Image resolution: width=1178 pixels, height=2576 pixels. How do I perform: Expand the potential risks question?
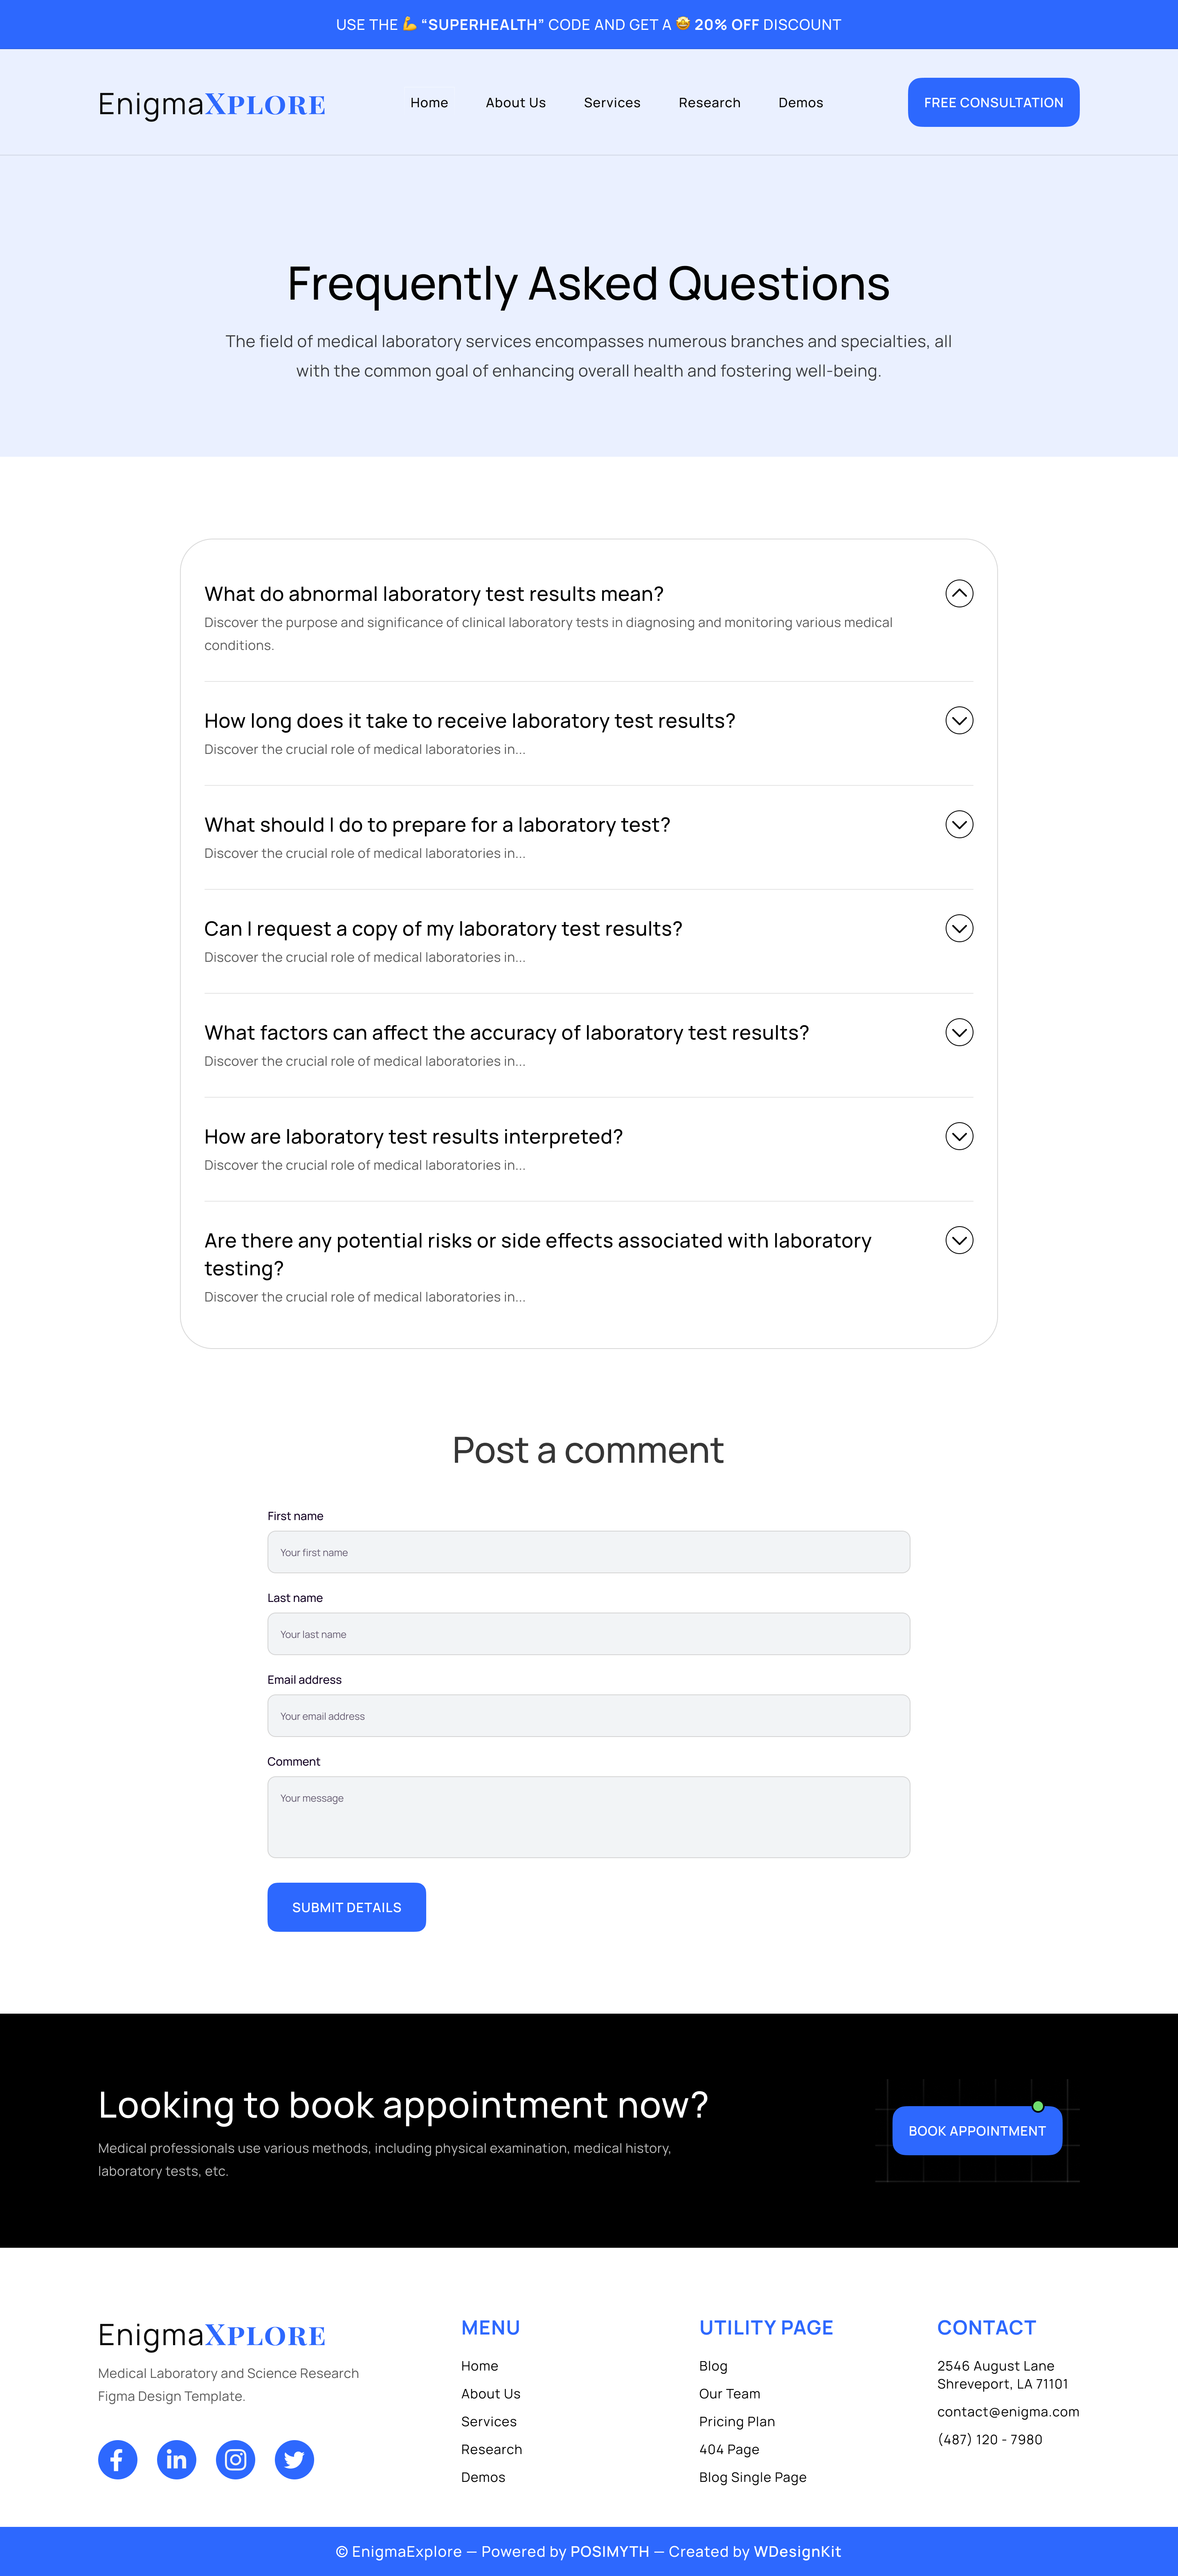[x=958, y=1240]
